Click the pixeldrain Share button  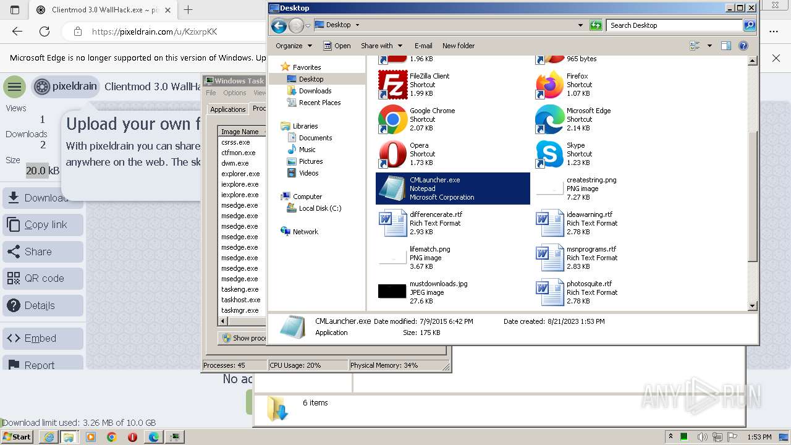(43, 252)
